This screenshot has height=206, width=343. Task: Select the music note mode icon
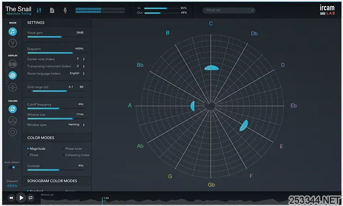[x=13, y=31]
